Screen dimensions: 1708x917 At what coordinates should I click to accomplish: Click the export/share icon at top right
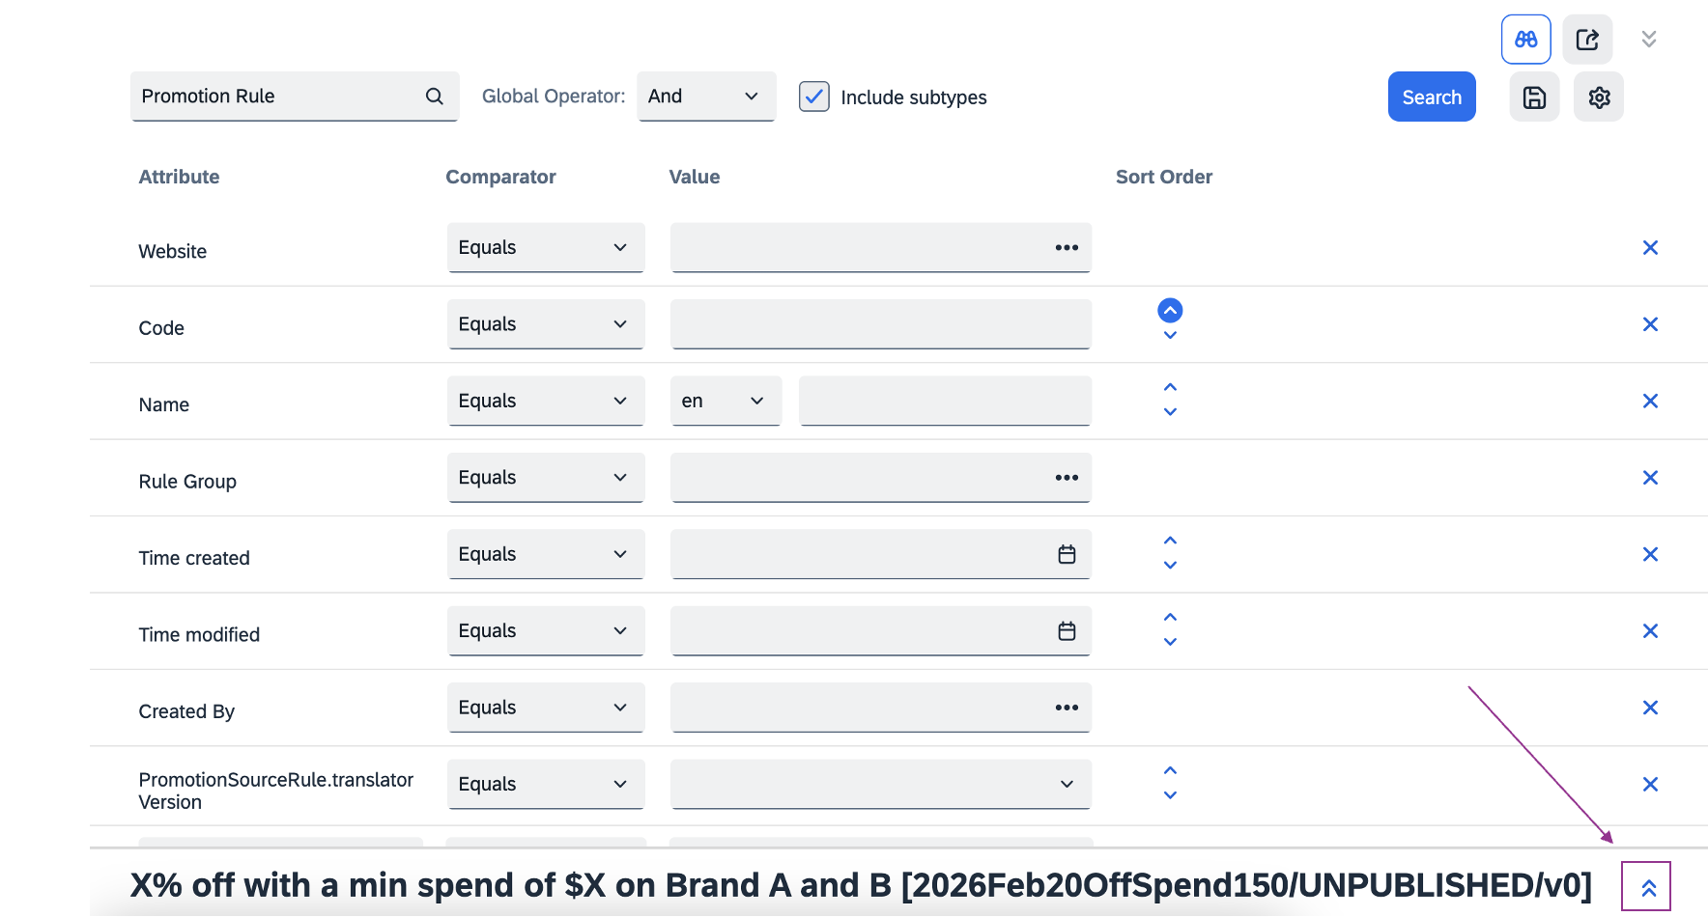pyautogui.click(x=1587, y=40)
